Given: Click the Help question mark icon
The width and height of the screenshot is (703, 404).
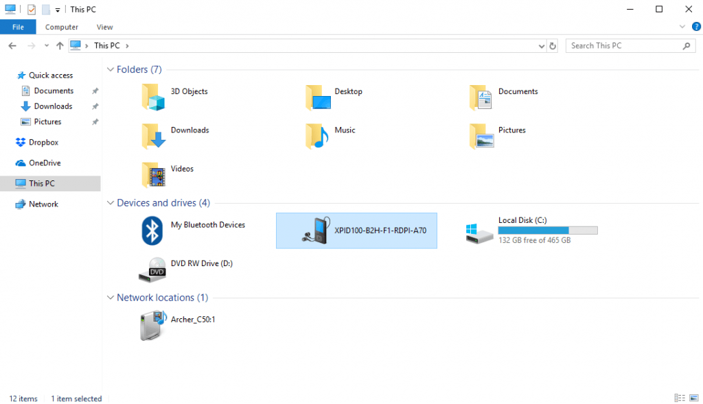Looking at the screenshot, I should [x=695, y=27].
